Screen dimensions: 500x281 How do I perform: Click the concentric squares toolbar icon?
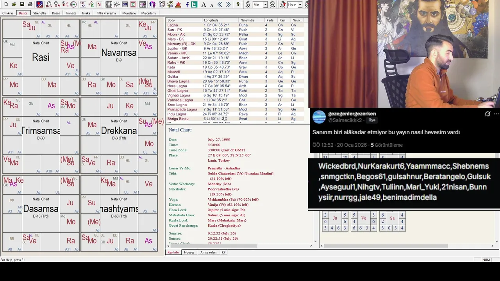pyautogui.click(x=133, y=4)
